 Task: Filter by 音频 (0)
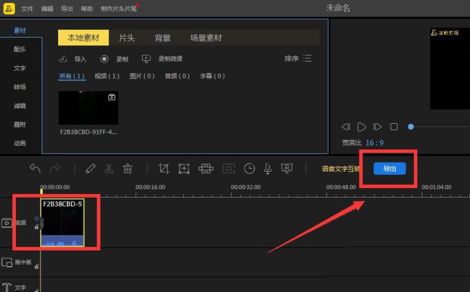coord(177,76)
